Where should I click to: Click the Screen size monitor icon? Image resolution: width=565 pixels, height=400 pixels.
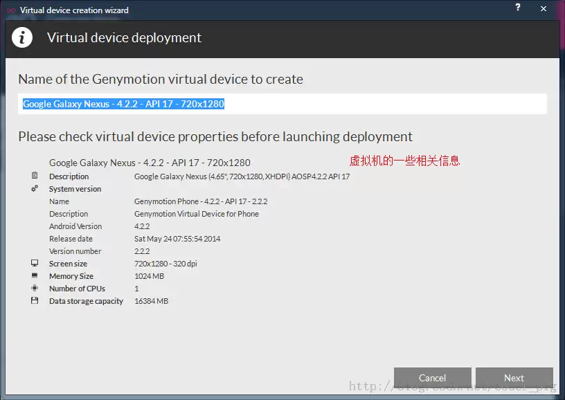coord(35,263)
